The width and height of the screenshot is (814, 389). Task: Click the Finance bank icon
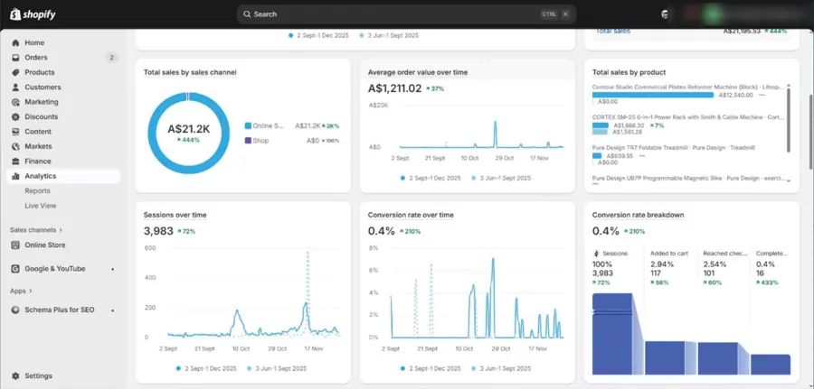[15, 161]
